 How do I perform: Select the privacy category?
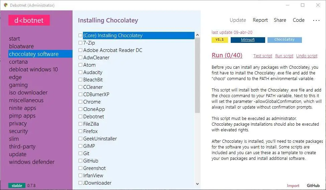(x=18, y=124)
